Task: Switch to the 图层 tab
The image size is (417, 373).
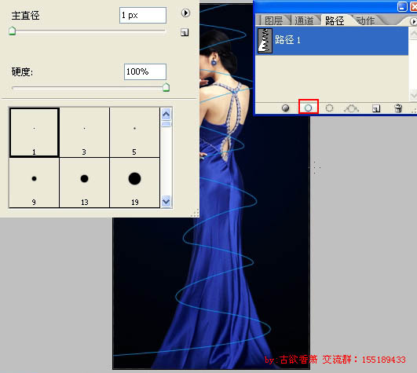Action: (273, 20)
